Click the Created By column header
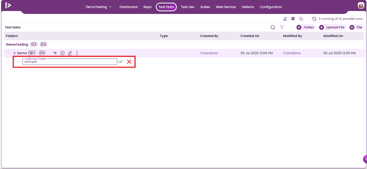367x169 pixels. [209, 36]
